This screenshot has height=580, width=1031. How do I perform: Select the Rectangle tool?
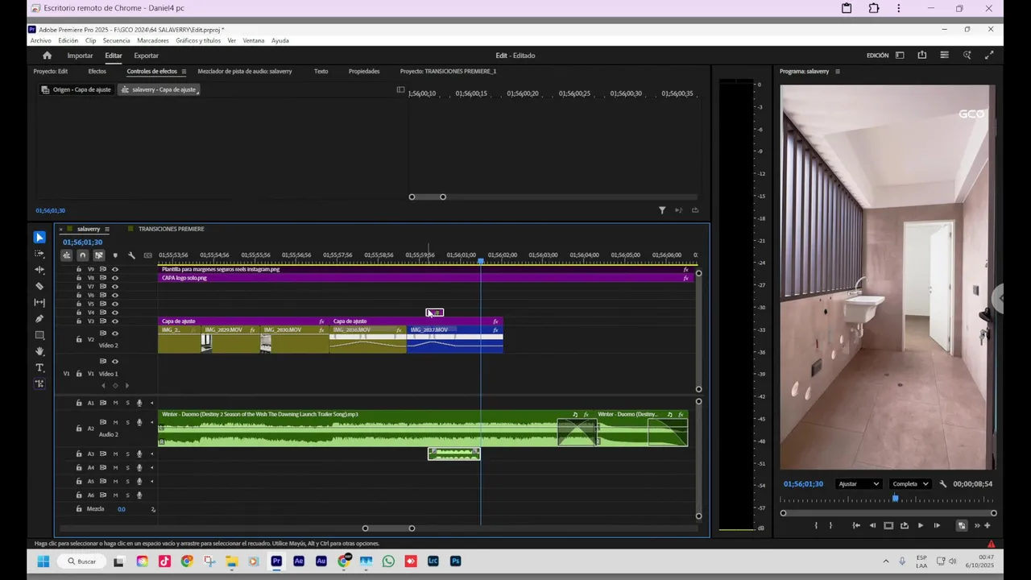click(39, 335)
